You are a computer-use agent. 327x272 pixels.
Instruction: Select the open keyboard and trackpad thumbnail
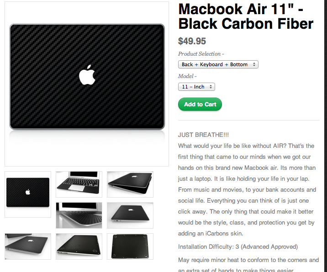click(x=79, y=184)
